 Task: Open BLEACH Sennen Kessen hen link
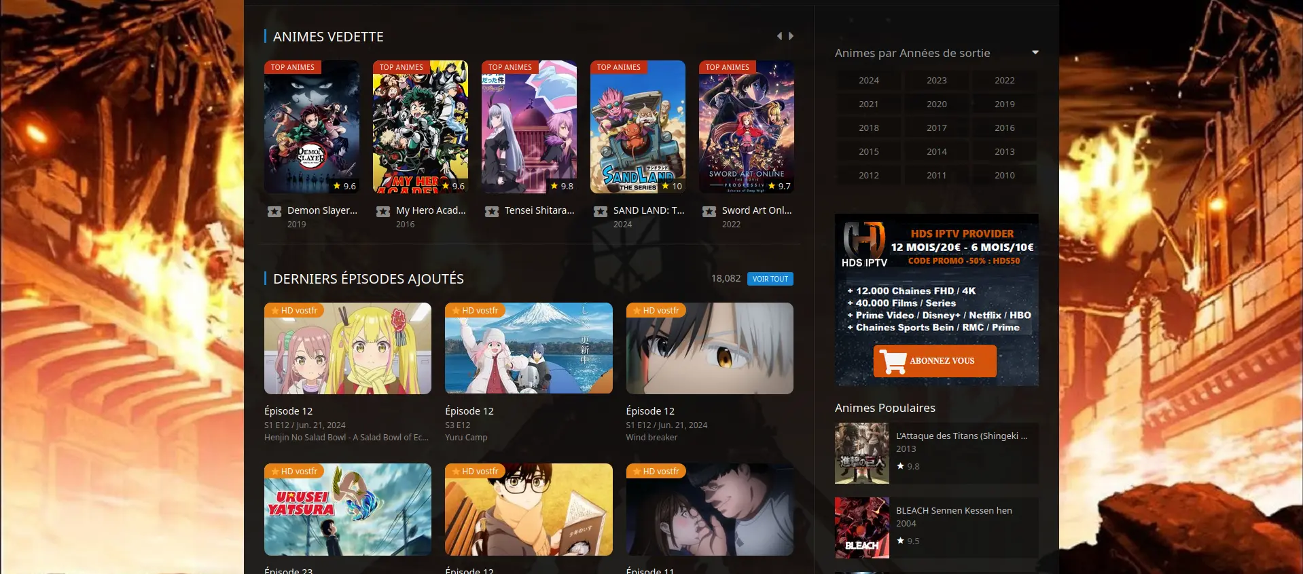(x=954, y=511)
